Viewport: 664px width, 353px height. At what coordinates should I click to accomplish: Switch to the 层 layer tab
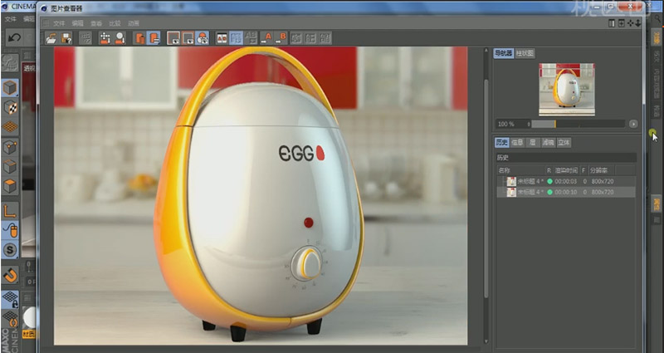coord(532,143)
